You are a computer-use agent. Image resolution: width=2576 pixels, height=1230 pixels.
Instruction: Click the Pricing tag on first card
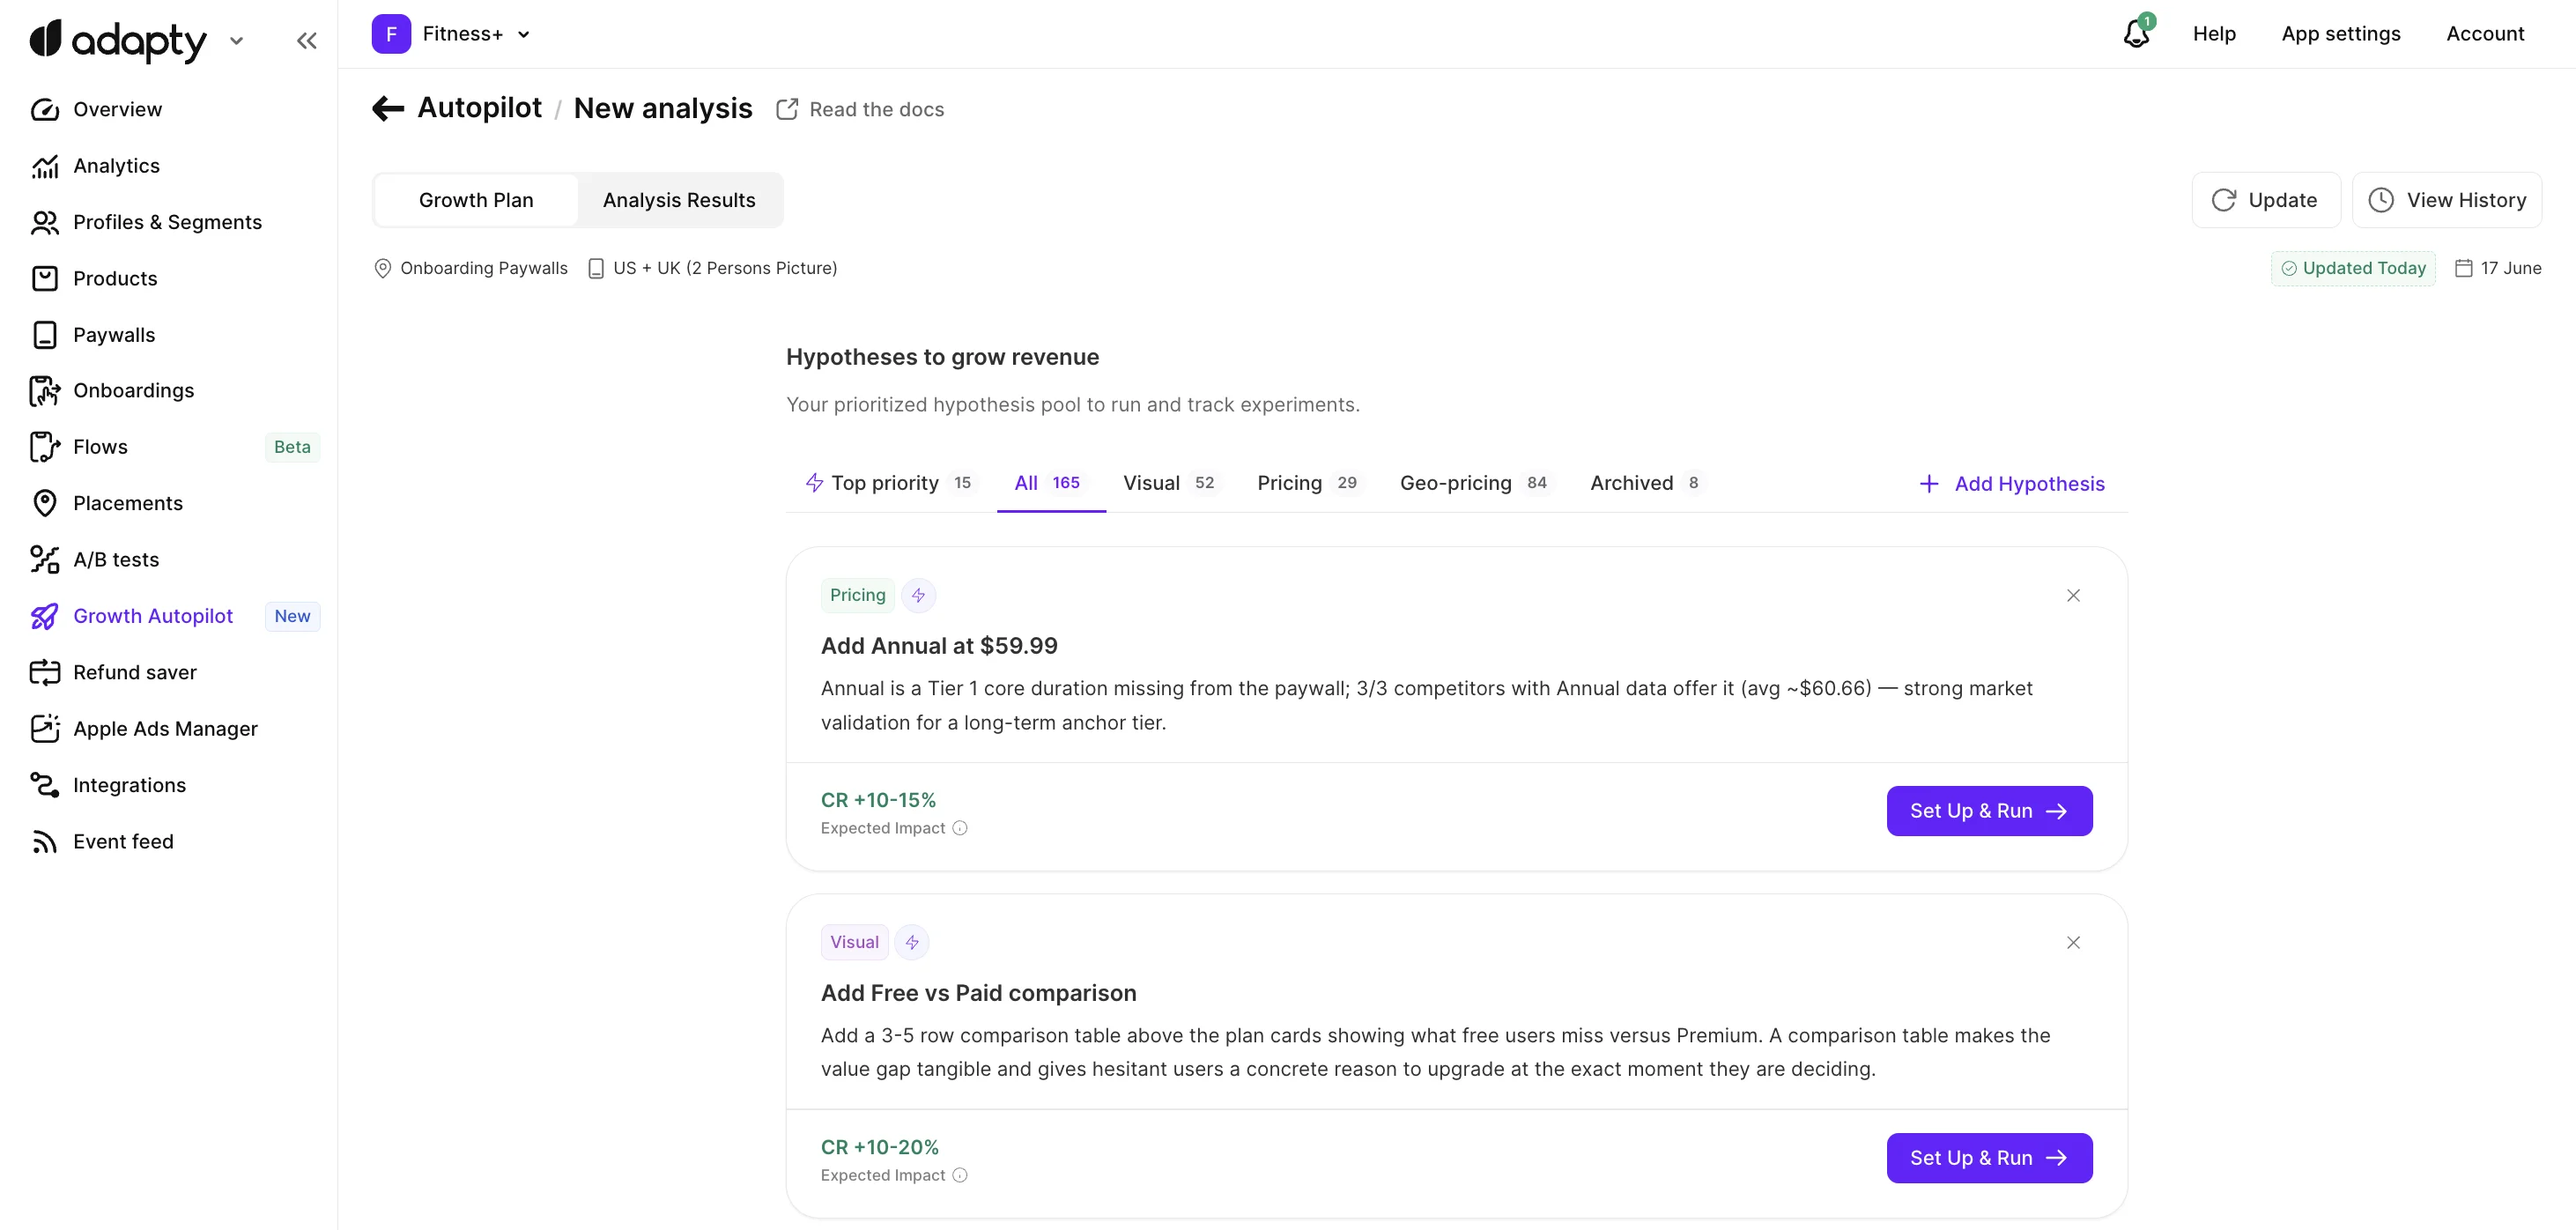point(857,595)
